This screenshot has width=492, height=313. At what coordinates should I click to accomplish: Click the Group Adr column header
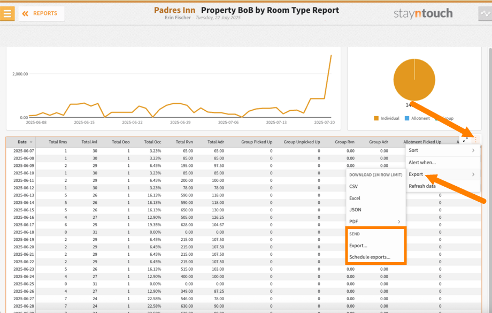coord(379,142)
